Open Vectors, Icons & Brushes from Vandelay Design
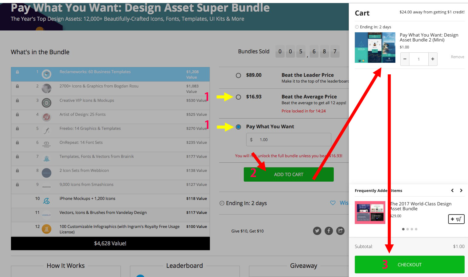 (x=103, y=213)
